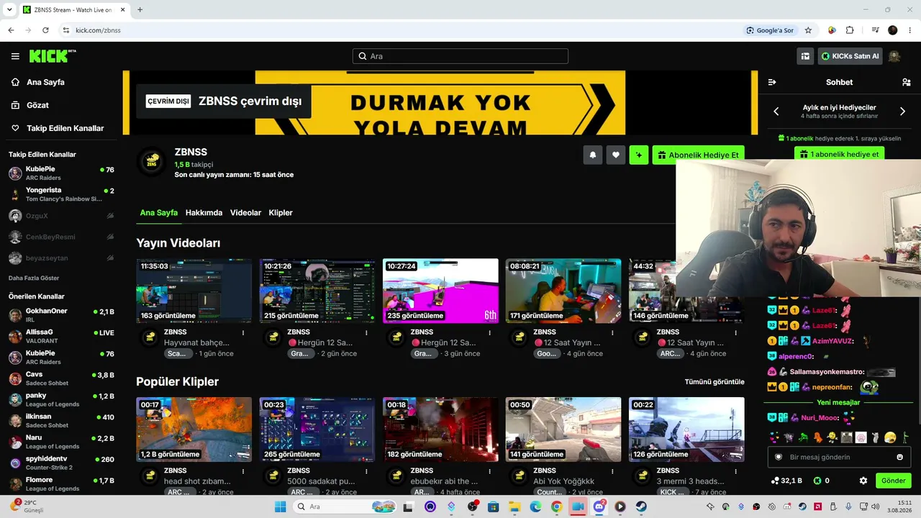Screen dimensions: 921x518
Task: Expand Daha Fazla Göster in sidebar
Action: click(x=34, y=278)
